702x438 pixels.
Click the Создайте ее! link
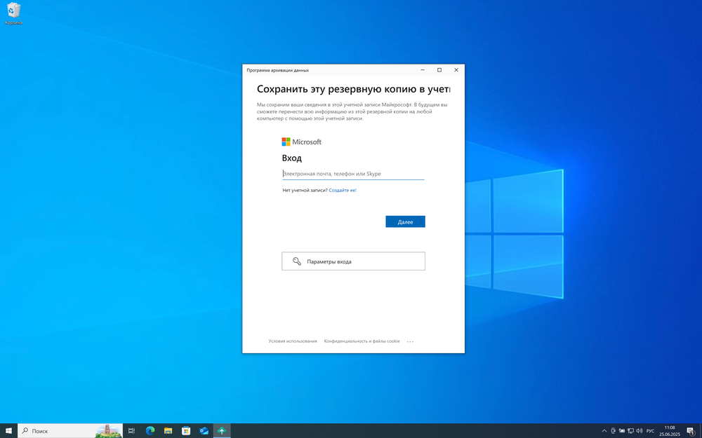tap(343, 191)
